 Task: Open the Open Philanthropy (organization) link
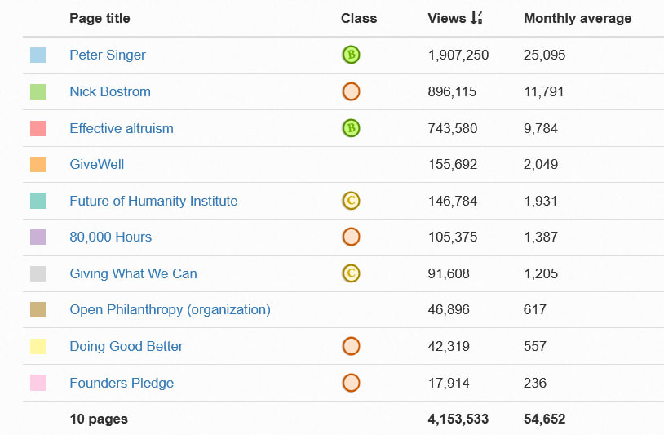click(x=170, y=309)
